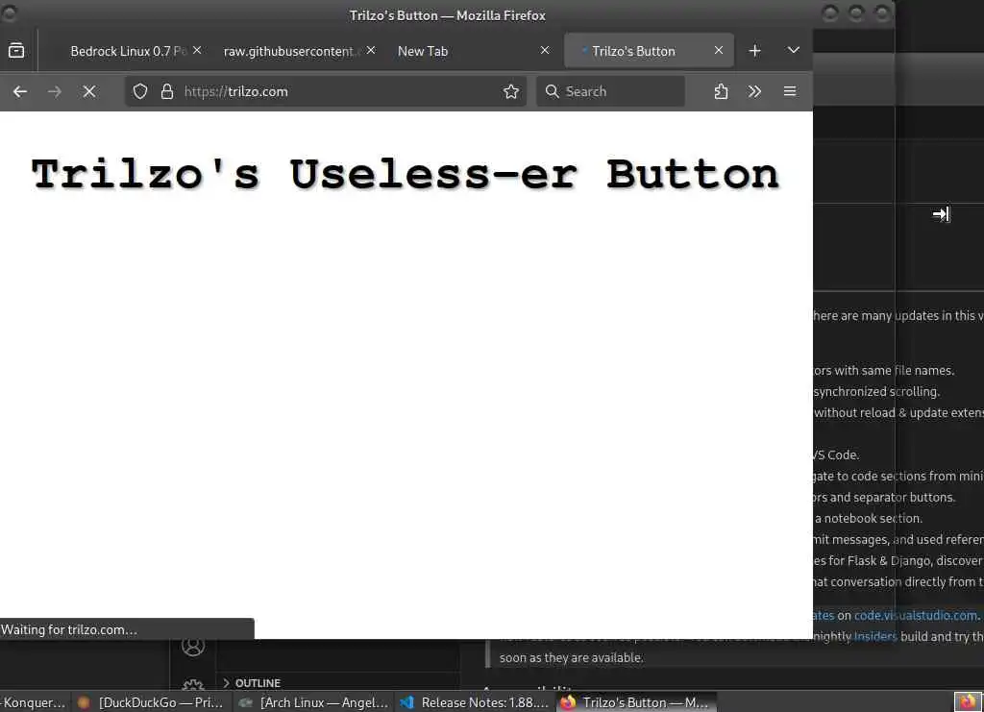Open Firefox application hamburger menu
984x712 pixels.
pos(790,91)
